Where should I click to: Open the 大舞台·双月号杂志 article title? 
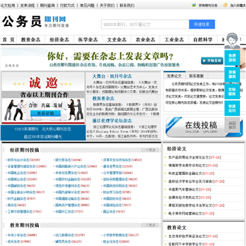pyautogui.click(x=112, y=77)
